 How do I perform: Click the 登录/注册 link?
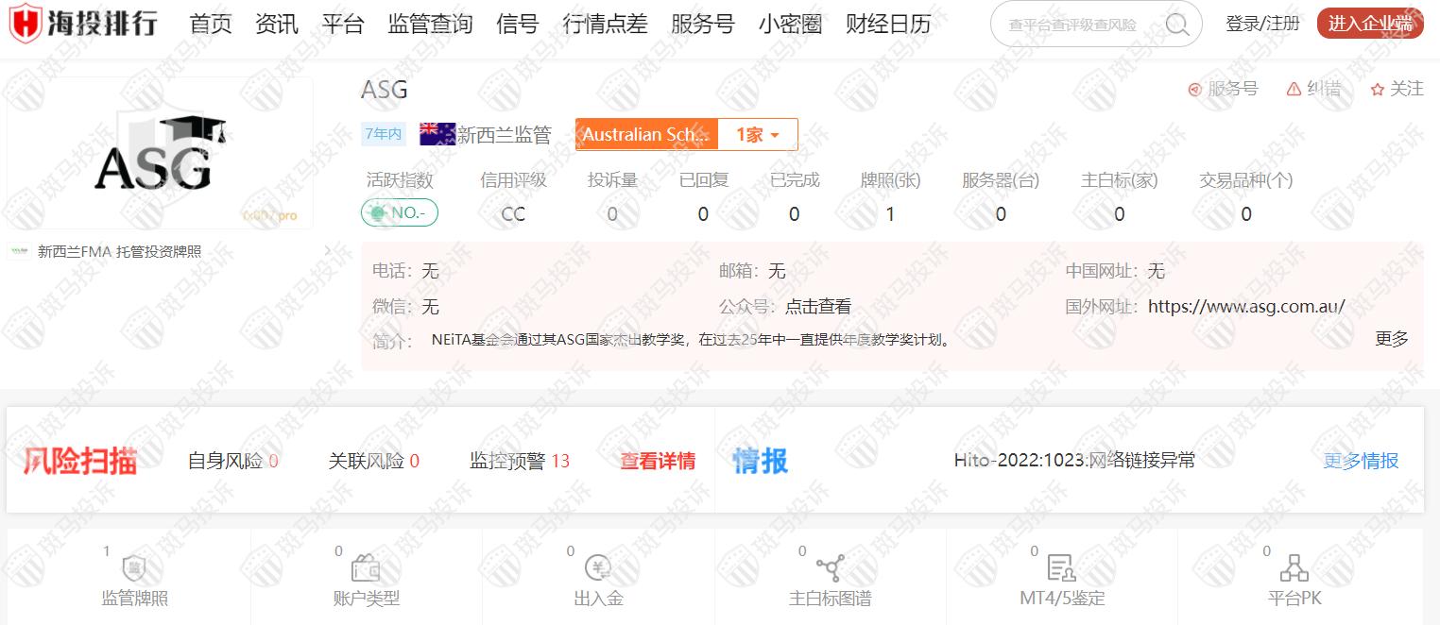coord(1262,25)
